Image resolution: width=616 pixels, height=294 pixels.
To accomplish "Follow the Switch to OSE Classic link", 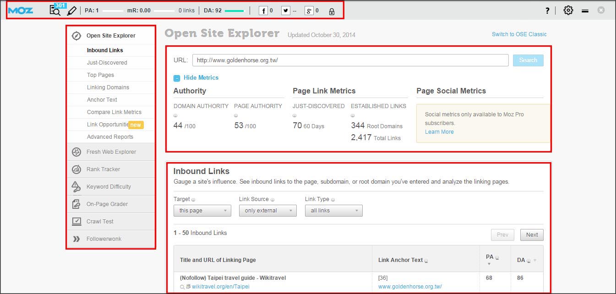I will (519, 34).
